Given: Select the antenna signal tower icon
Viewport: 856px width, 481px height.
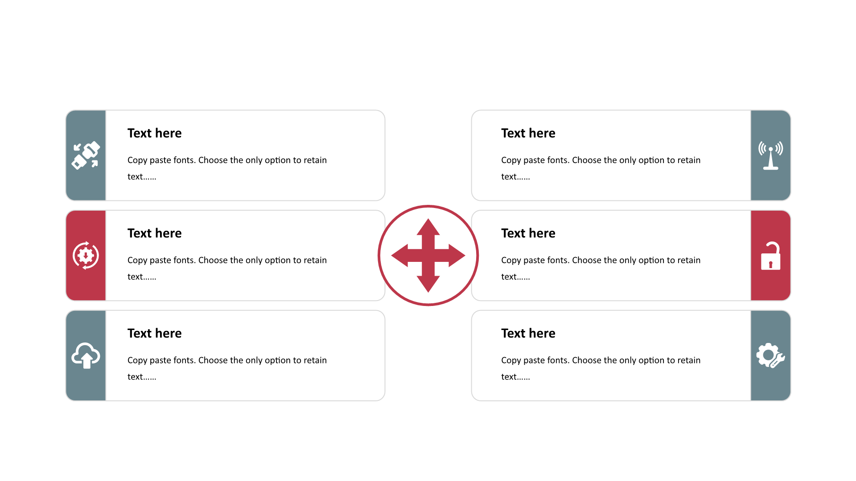Looking at the screenshot, I should coord(770,155).
